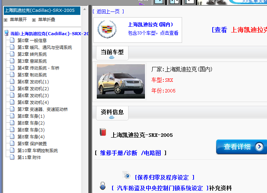The height and width of the screenshot is (193, 267).
Task: Click the page icon for 第7章 变速器、变速驱动桥
Action: pyautogui.click(x=12, y=109)
